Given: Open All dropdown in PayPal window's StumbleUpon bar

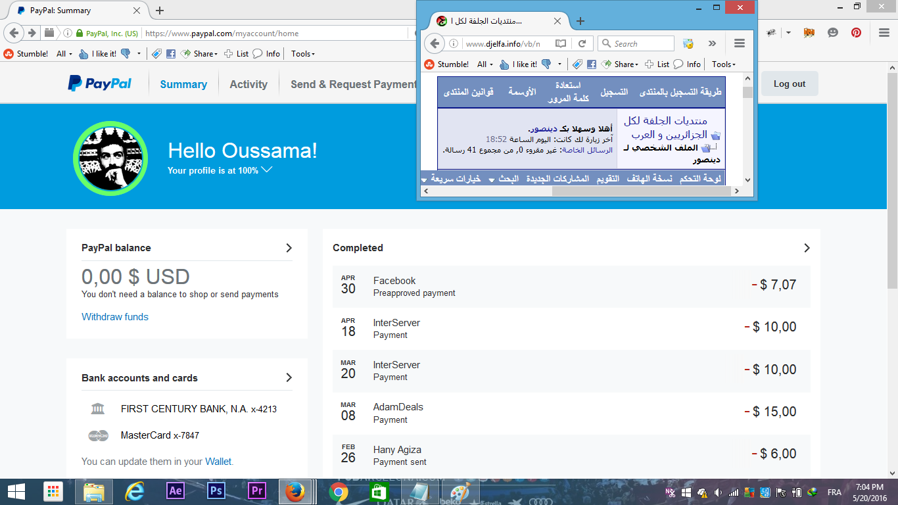Looking at the screenshot, I should tap(64, 54).
